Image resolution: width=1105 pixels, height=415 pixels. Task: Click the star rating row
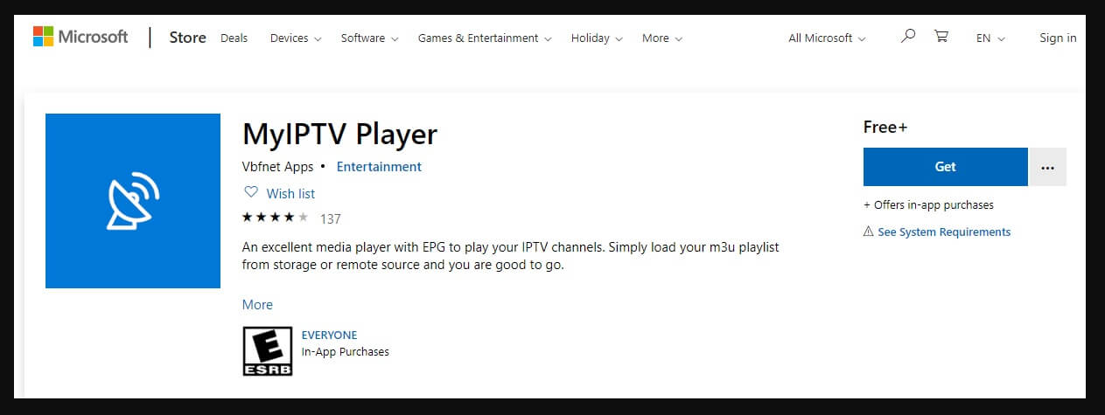(276, 218)
